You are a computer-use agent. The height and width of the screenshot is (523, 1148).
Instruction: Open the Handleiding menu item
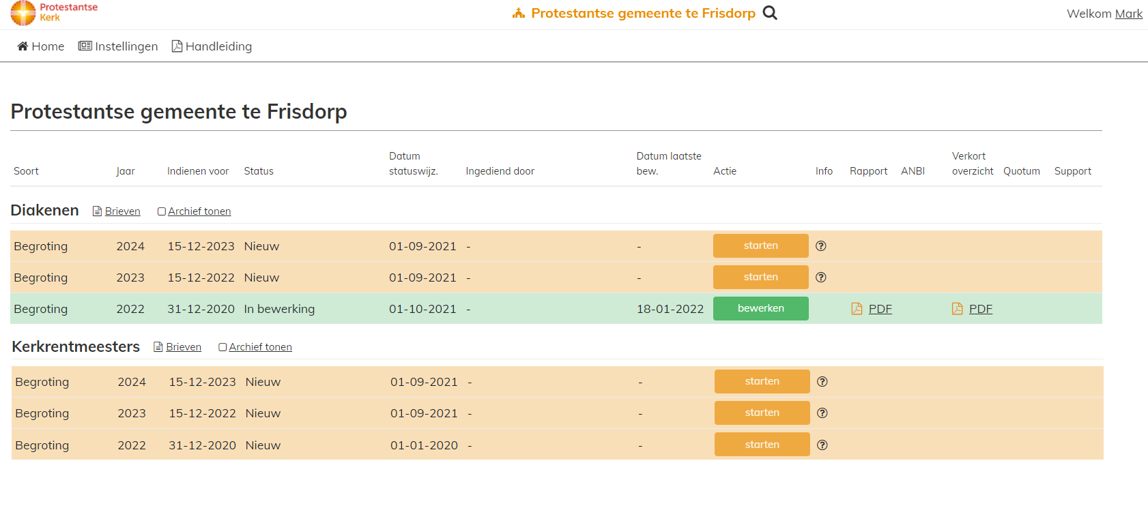pyautogui.click(x=212, y=46)
